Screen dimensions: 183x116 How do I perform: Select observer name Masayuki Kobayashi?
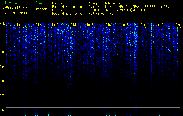[x=104, y=3]
